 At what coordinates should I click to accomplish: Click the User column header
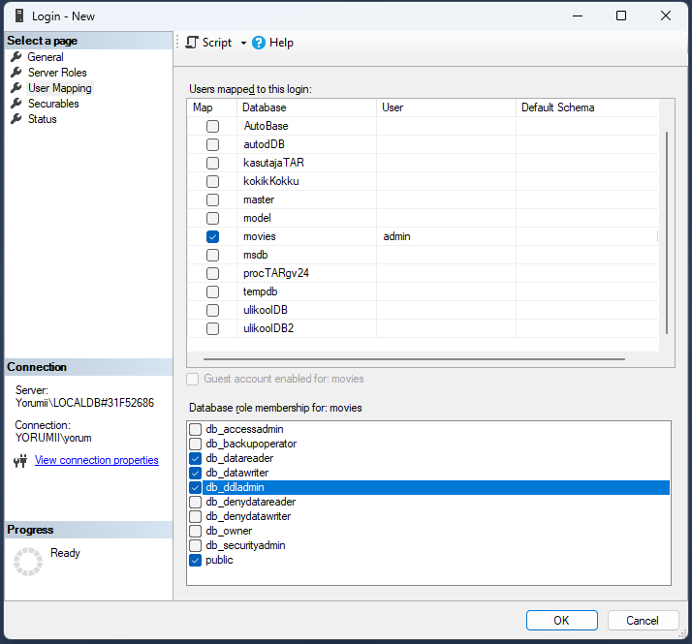pyautogui.click(x=446, y=107)
